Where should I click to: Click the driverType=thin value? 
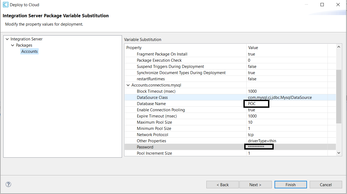point(262,141)
